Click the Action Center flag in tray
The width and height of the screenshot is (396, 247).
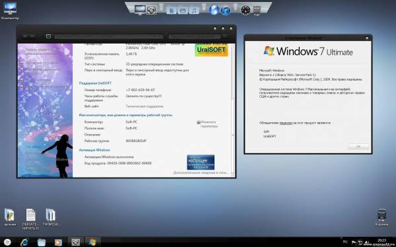pyautogui.click(x=354, y=242)
